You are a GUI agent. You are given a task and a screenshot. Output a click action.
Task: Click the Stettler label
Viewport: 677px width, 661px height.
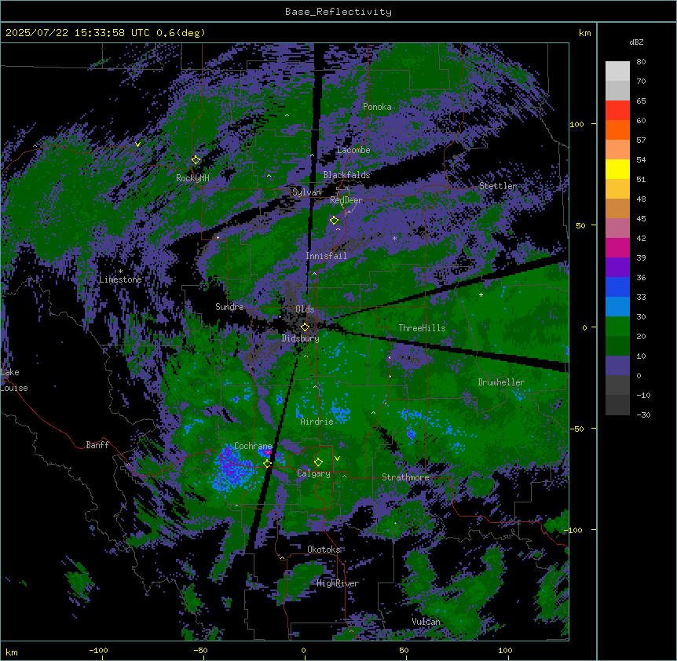tap(498, 186)
